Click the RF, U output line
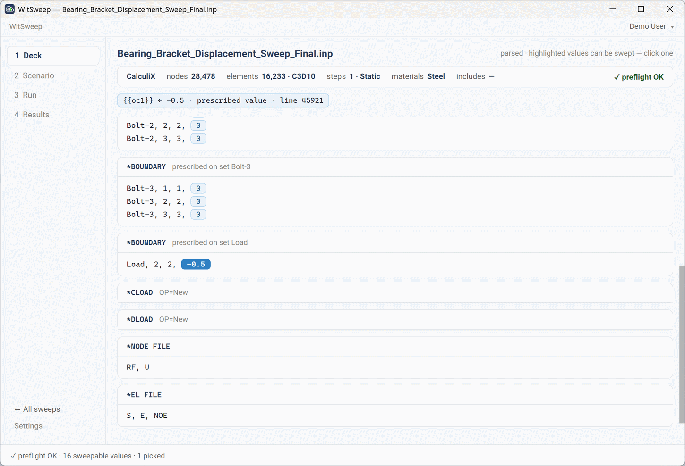 (138, 367)
